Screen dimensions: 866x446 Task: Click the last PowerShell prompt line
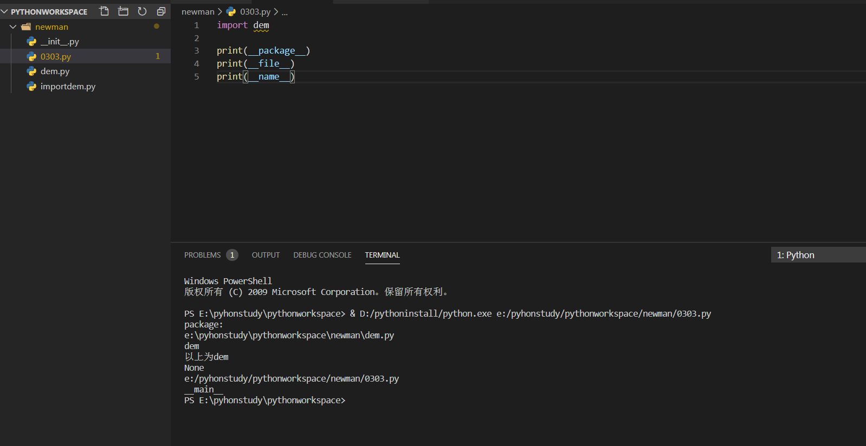265,400
